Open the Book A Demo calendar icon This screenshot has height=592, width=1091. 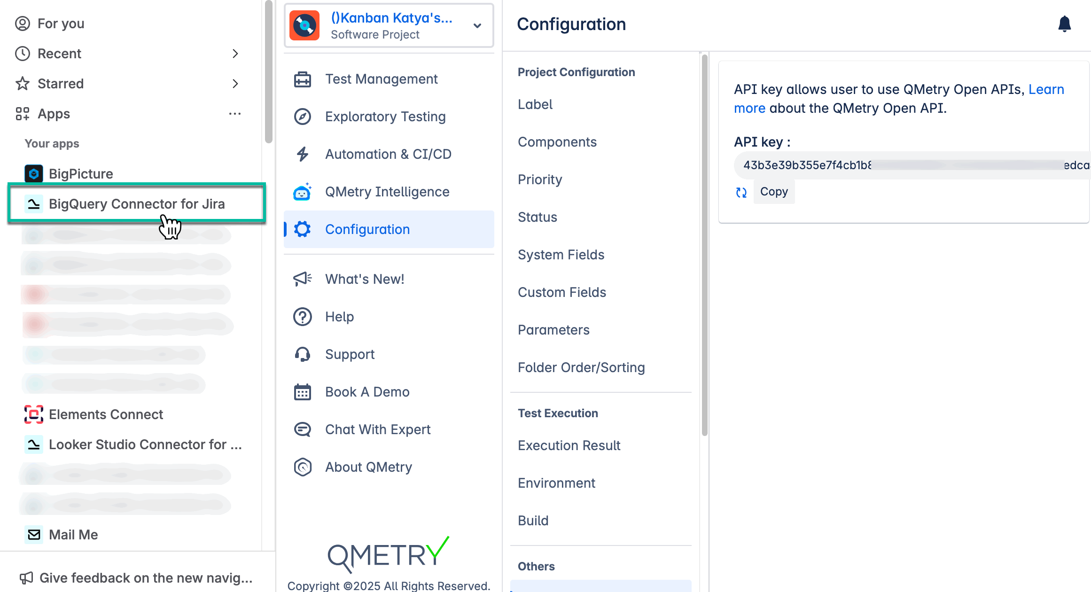pos(303,391)
